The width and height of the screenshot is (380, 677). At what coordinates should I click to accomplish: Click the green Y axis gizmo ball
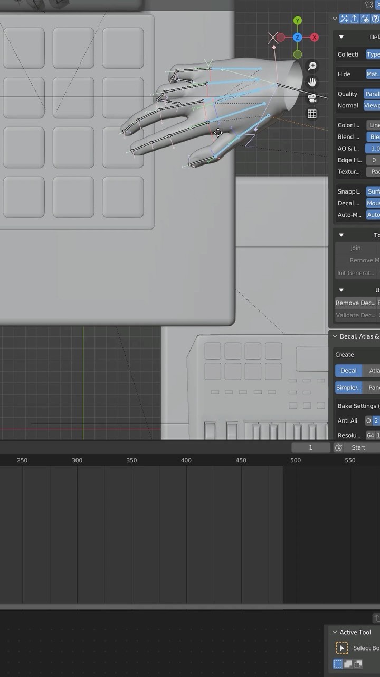pos(298,21)
